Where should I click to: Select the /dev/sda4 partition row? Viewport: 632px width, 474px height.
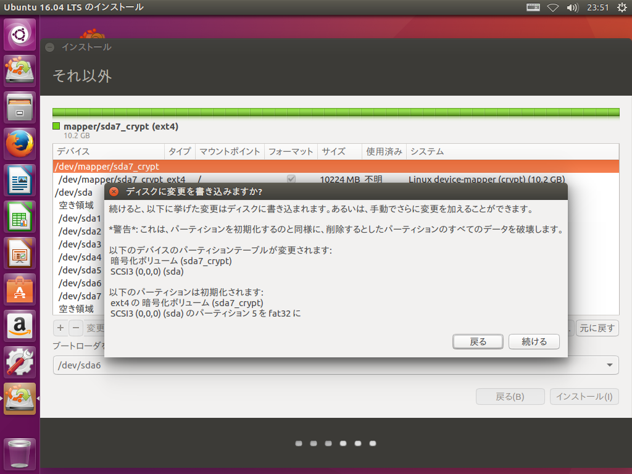click(80, 257)
